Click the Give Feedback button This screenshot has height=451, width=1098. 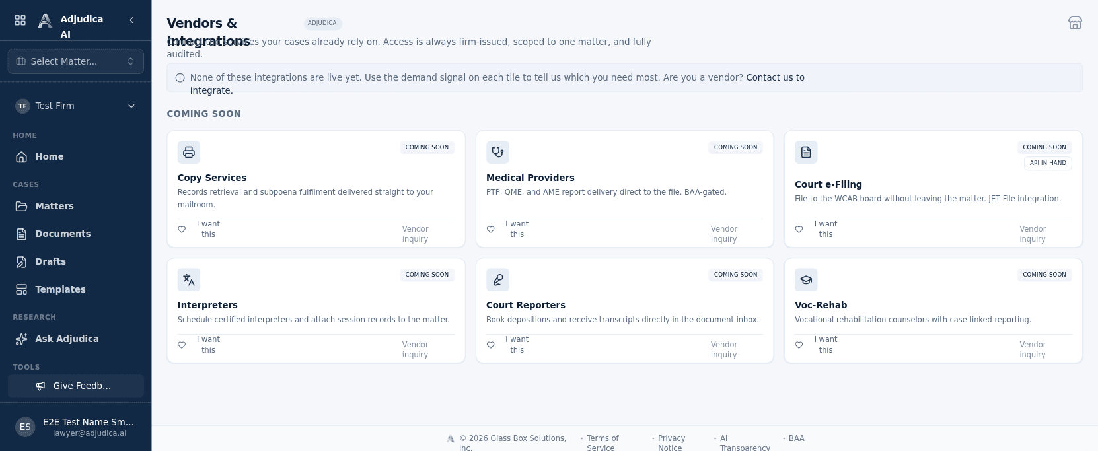(x=76, y=386)
